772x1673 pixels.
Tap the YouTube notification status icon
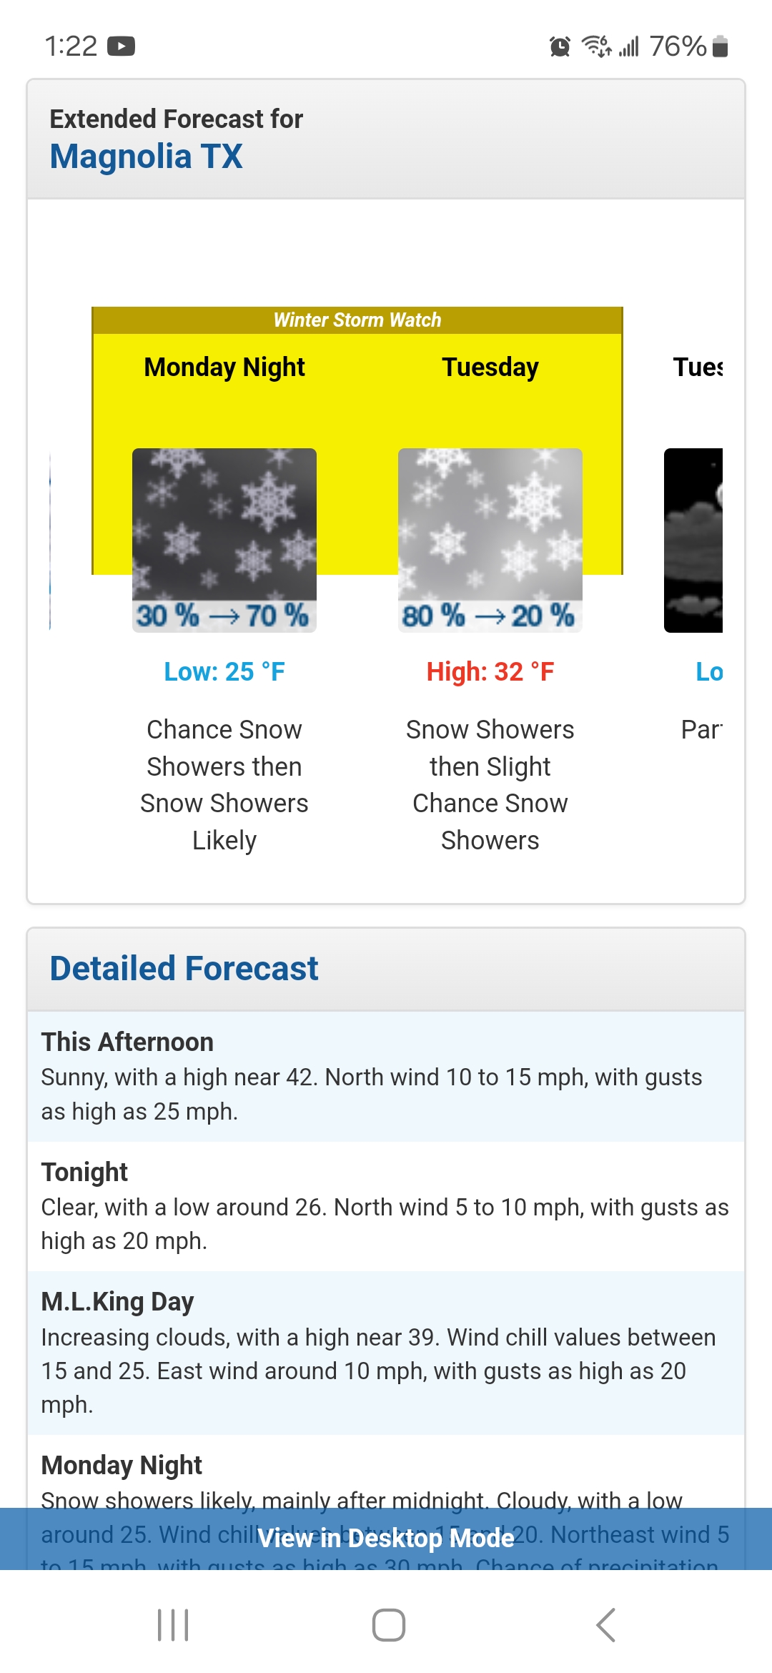click(122, 46)
